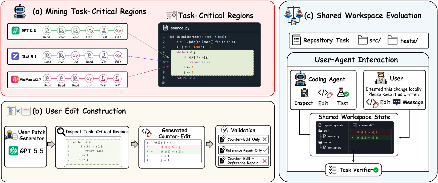This screenshot has width=438, height=183.
Task: Click the 'current diff' header label
Action: pos(366,125)
